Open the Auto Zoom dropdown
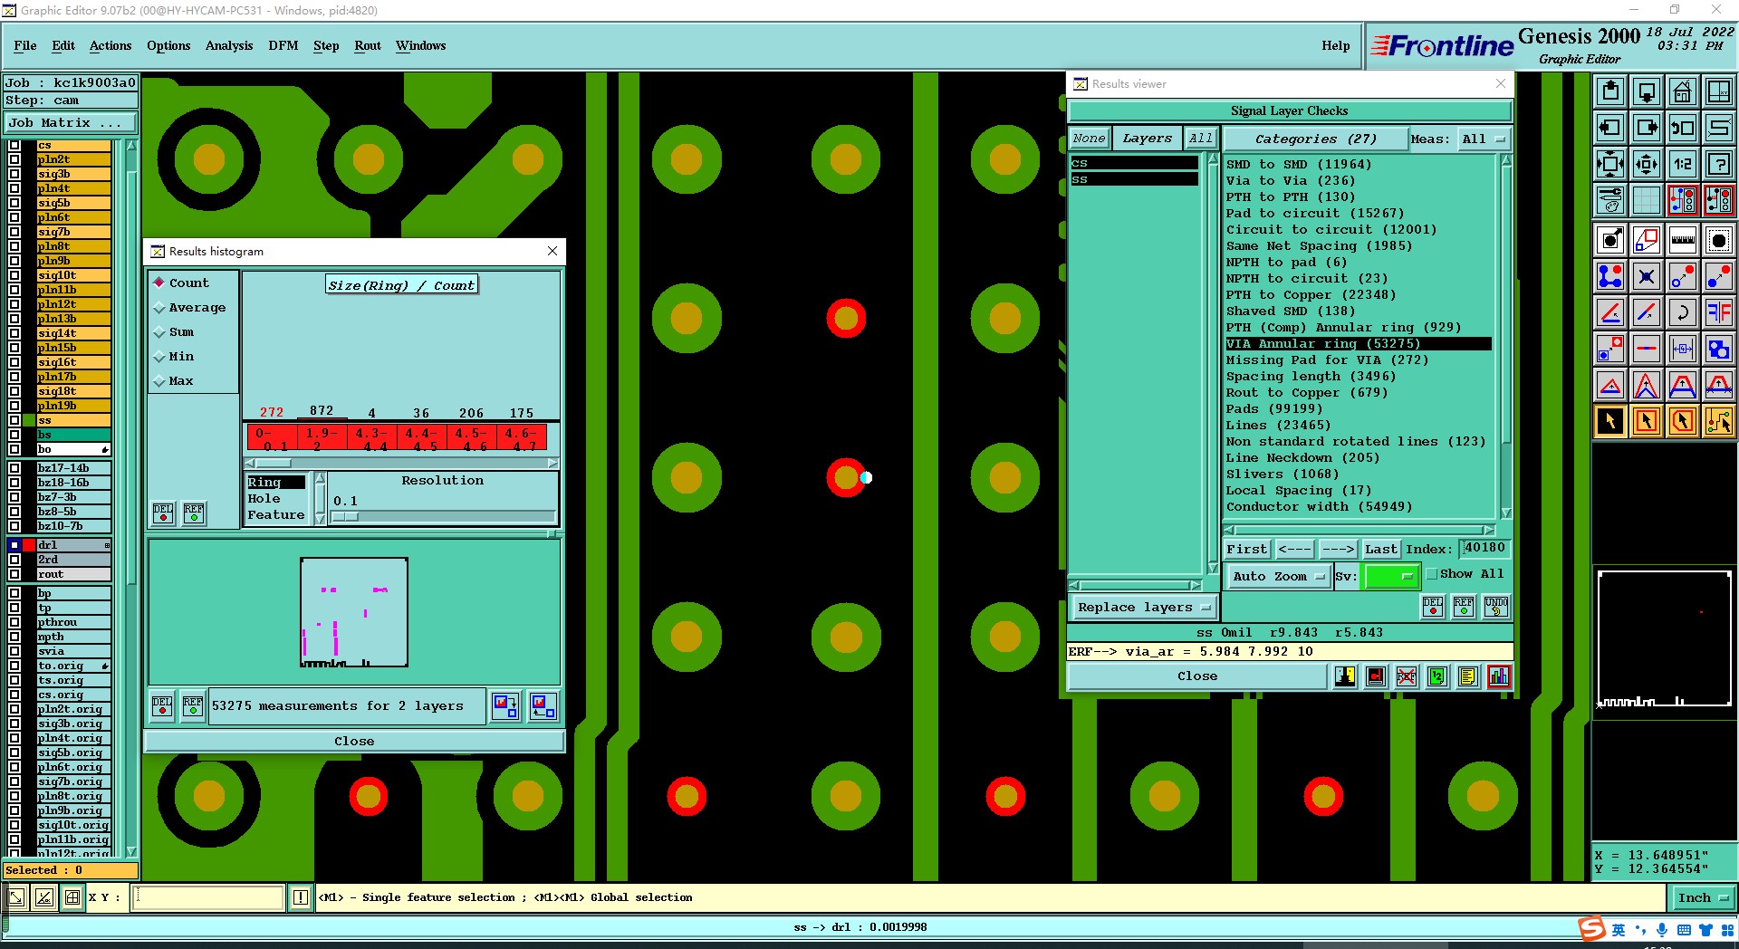This screenshot has height=949, width=1739. coord(1278,576)
